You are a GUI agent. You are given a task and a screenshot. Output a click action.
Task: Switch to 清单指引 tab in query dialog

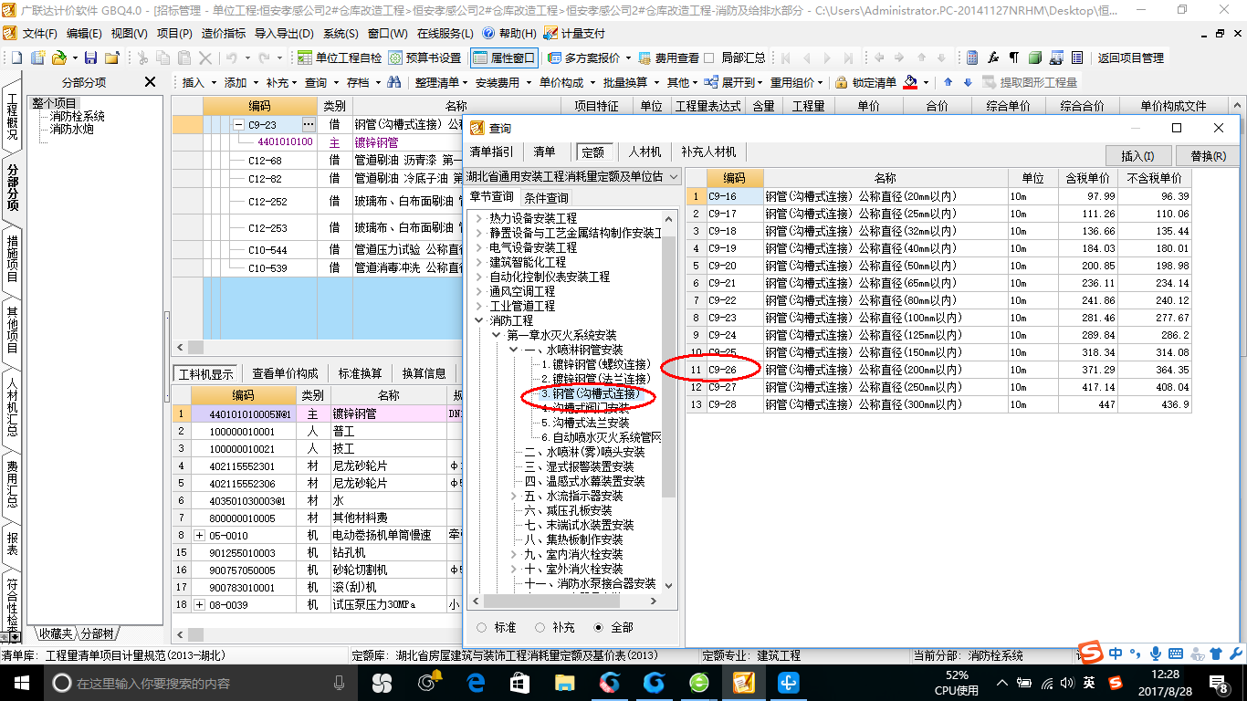[x=492, y=152]
